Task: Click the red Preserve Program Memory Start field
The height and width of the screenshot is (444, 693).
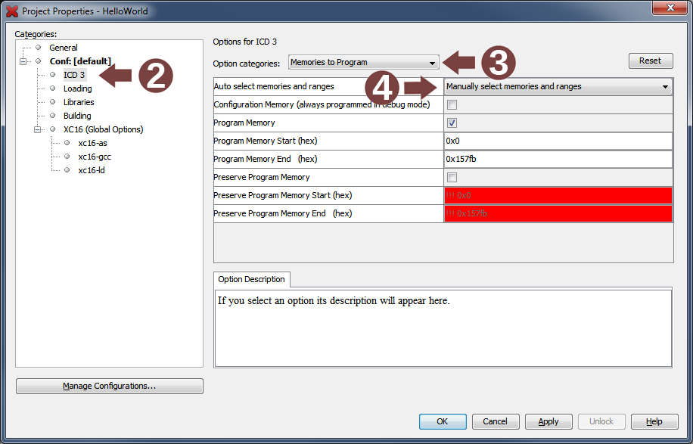Action: tap(558, 195)
